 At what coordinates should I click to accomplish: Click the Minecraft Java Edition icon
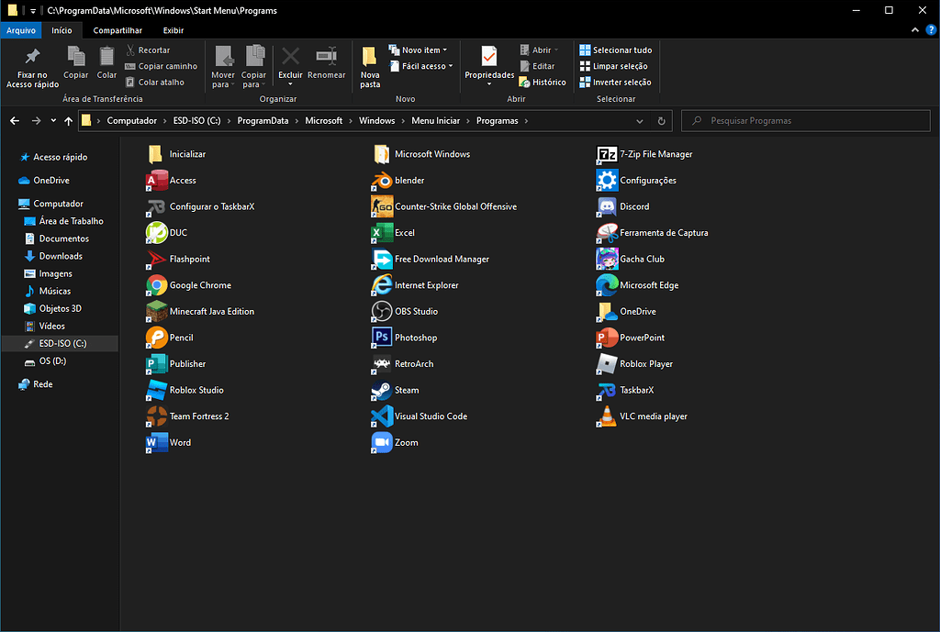[x=156, y=312]
